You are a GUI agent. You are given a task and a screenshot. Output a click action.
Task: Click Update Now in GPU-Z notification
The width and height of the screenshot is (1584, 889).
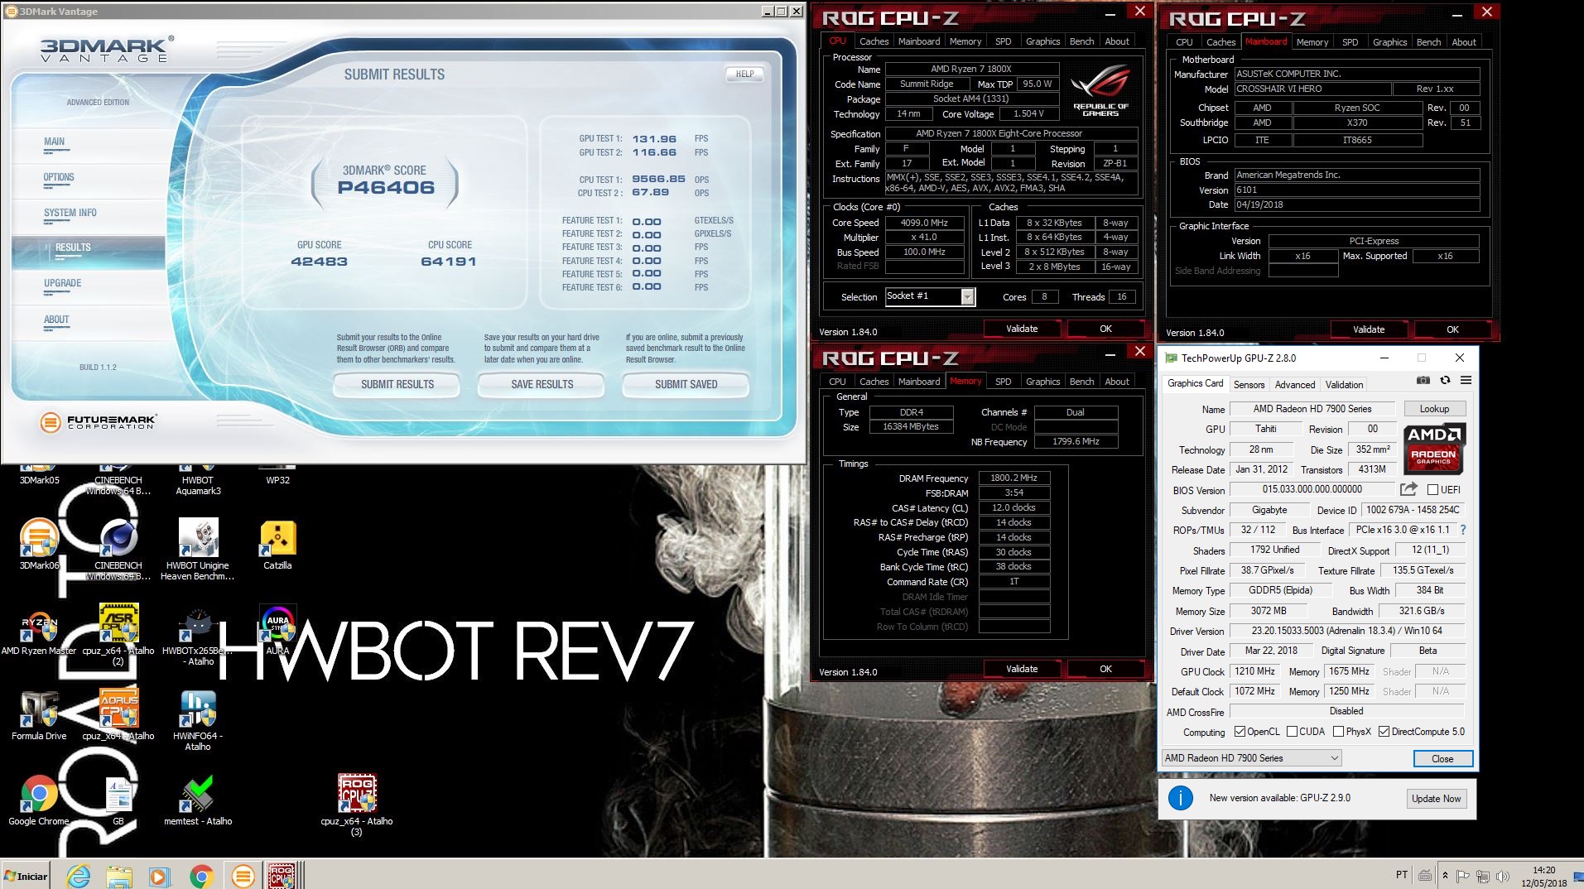tap(1437, 799)
